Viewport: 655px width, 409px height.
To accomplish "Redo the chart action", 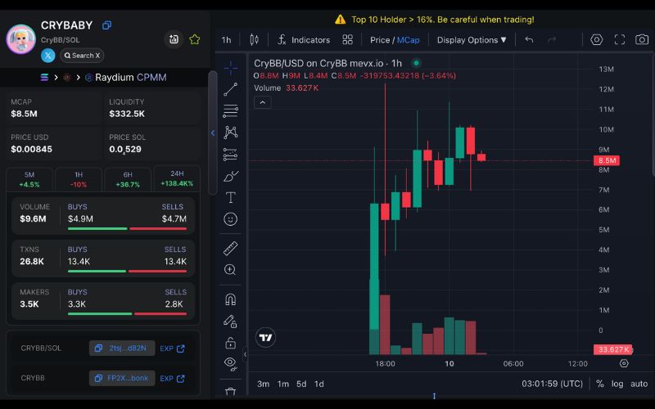I will pyautogui.click(x=552, y=39).
